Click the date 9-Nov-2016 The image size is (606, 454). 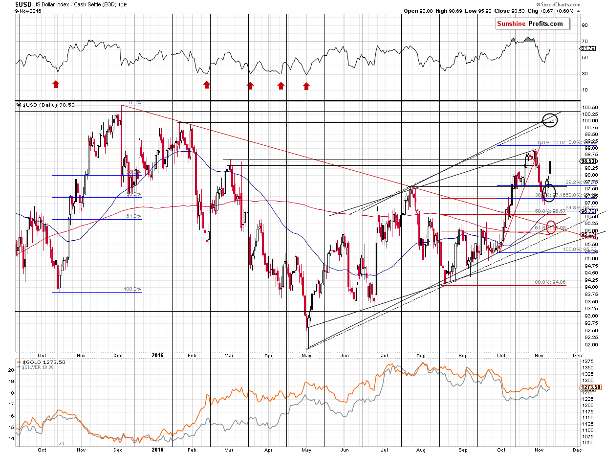pyautogui.click(x=27, y=11)
